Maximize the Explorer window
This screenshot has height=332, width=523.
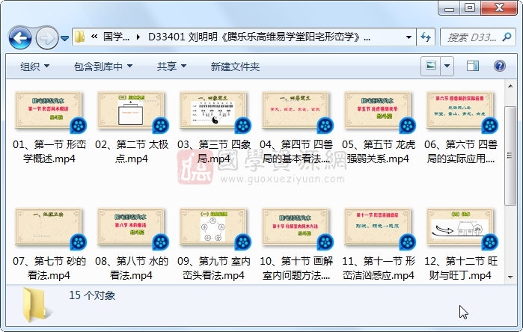point(471,8)
